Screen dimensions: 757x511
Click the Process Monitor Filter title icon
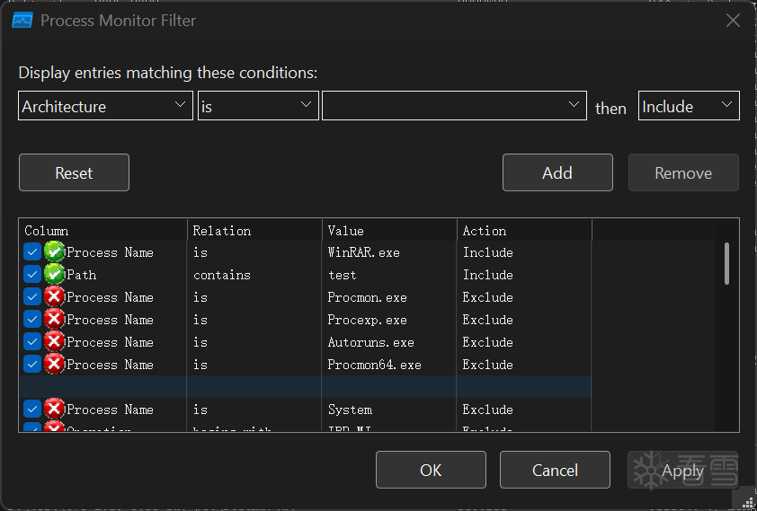click(x=22, y=21)
